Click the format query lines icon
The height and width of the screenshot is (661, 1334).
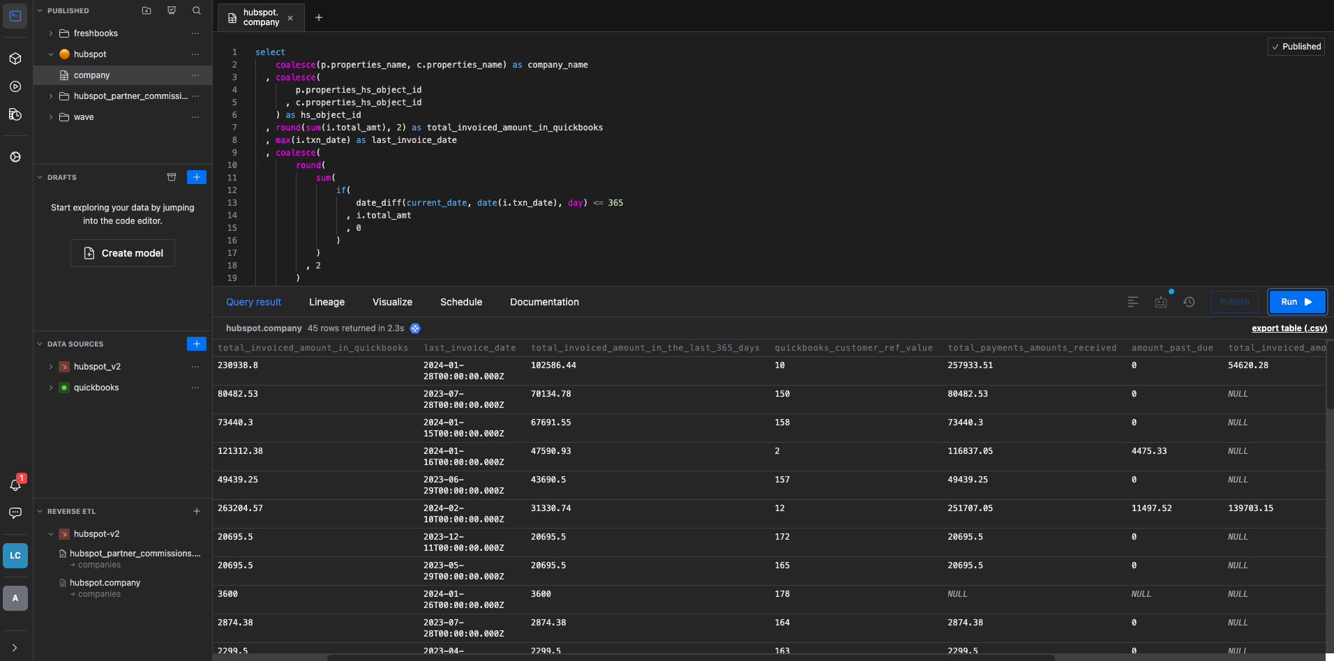pos(1133,302)
